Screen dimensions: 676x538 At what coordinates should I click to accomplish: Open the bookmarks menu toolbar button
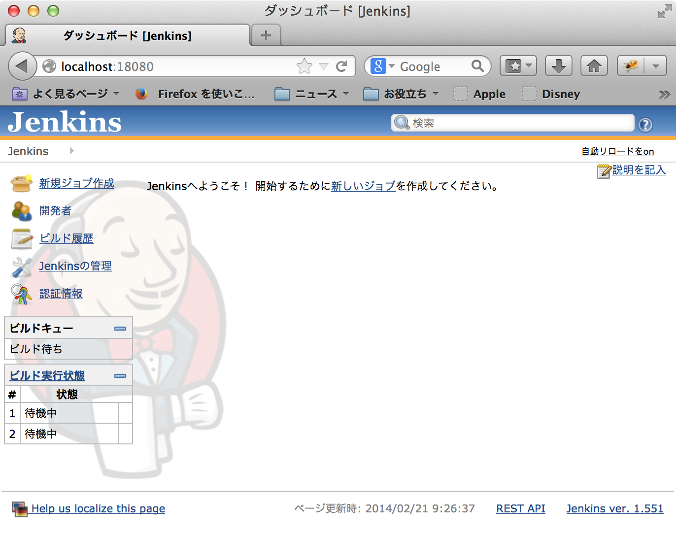point(518,66)
